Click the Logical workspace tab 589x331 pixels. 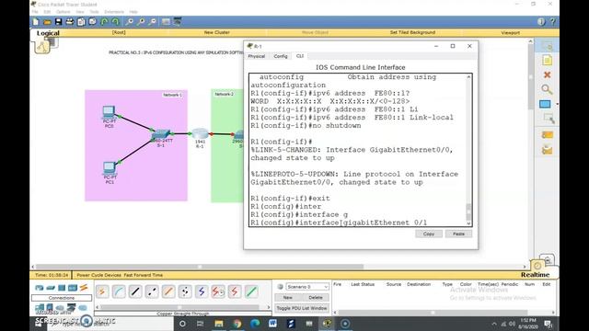[48, 33]
